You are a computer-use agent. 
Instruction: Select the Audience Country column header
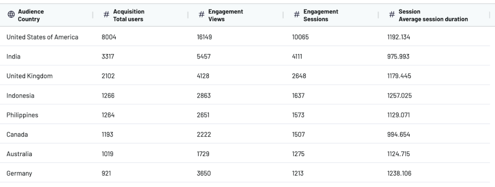46,15
